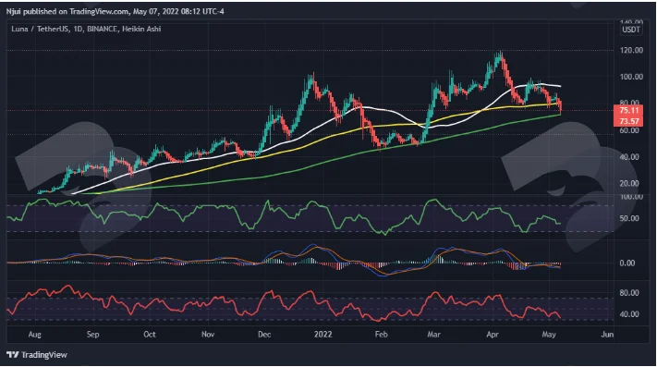This screenshot has width=657, height=367.
Task: Click the published on TradingView.com header text
Action: coord(78,11)
